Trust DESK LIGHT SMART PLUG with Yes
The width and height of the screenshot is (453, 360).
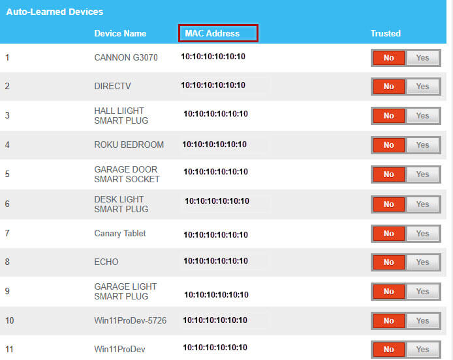422,204
